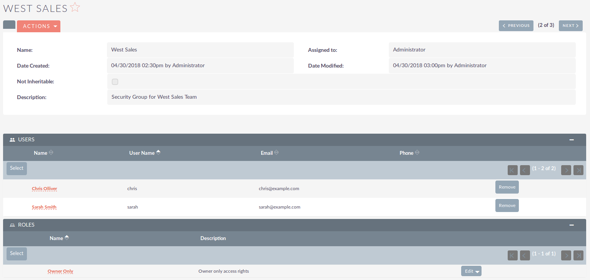Click the Users panel header icon
Image resolution: width=590 pixels, height=280 pixels.
point(12,139)
